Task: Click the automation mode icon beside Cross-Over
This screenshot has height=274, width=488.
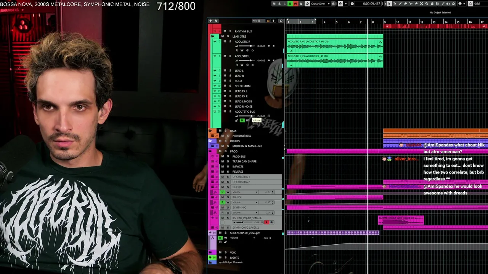Action: tap(307, 4)
